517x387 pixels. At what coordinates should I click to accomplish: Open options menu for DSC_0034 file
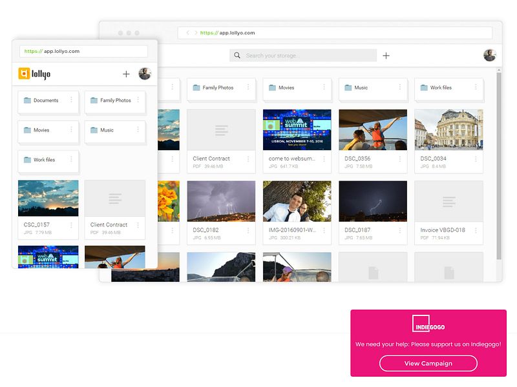pos(476,159)
